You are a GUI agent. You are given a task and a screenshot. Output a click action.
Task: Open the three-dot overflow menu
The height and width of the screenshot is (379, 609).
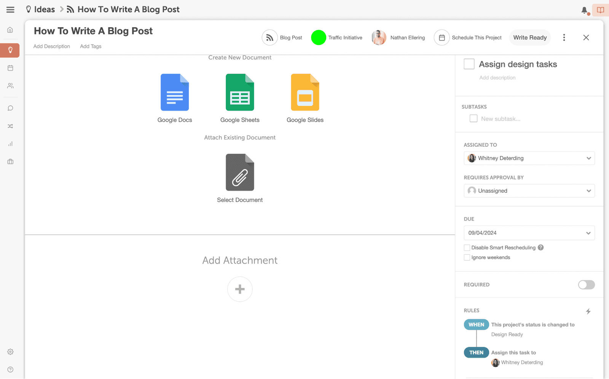[564, 37]
